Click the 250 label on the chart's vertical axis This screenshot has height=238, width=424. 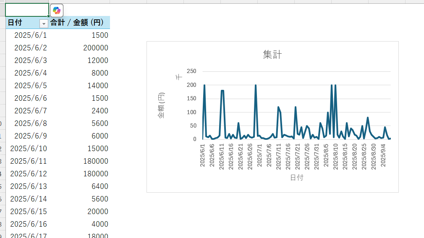tap(191, 71)
